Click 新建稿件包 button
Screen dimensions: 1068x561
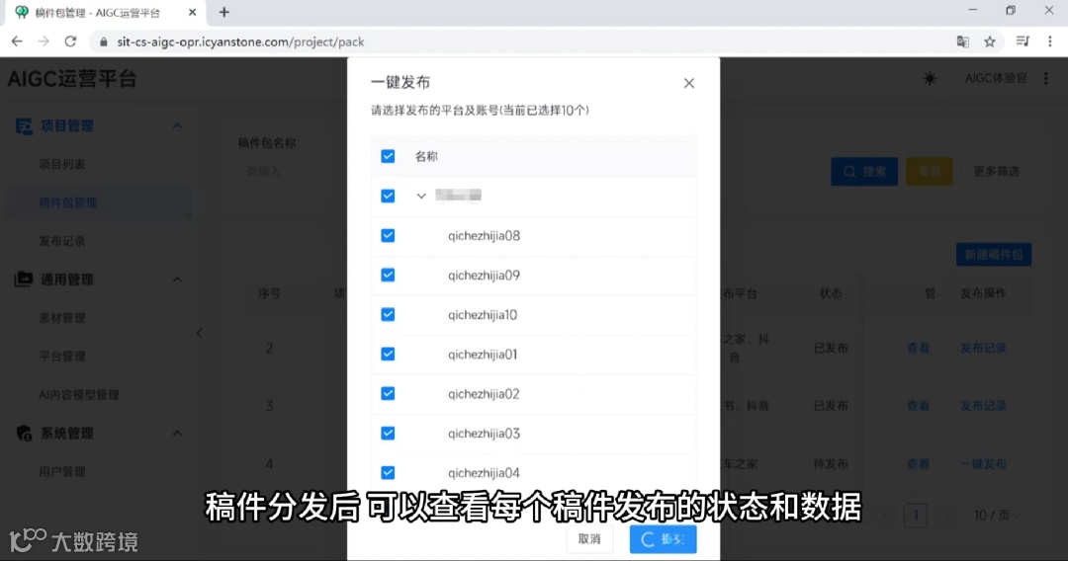point(994,254)
